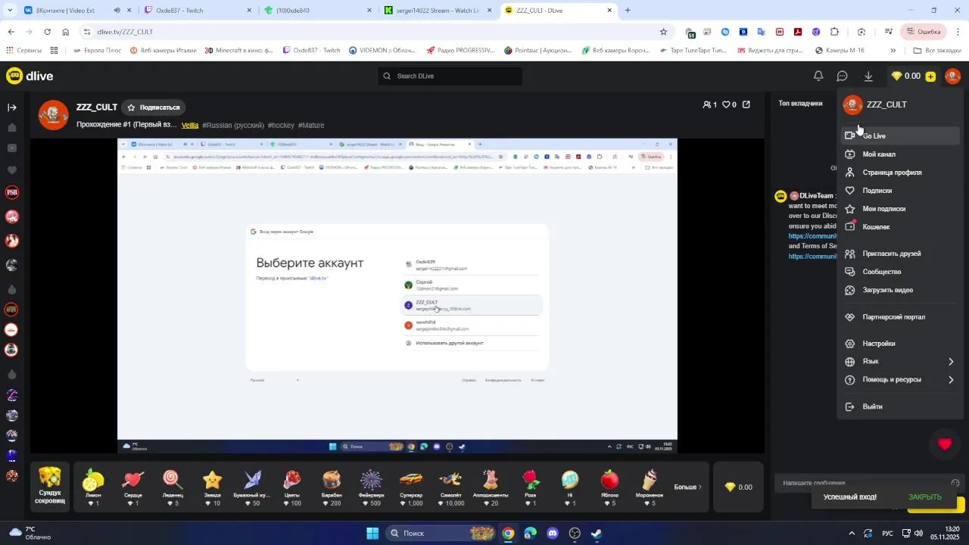
Task: Send a Яблоко gift
Action: tap(610, 487)
